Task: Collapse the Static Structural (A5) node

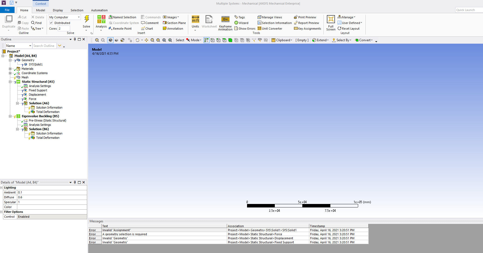Action: tap(10, 82)
